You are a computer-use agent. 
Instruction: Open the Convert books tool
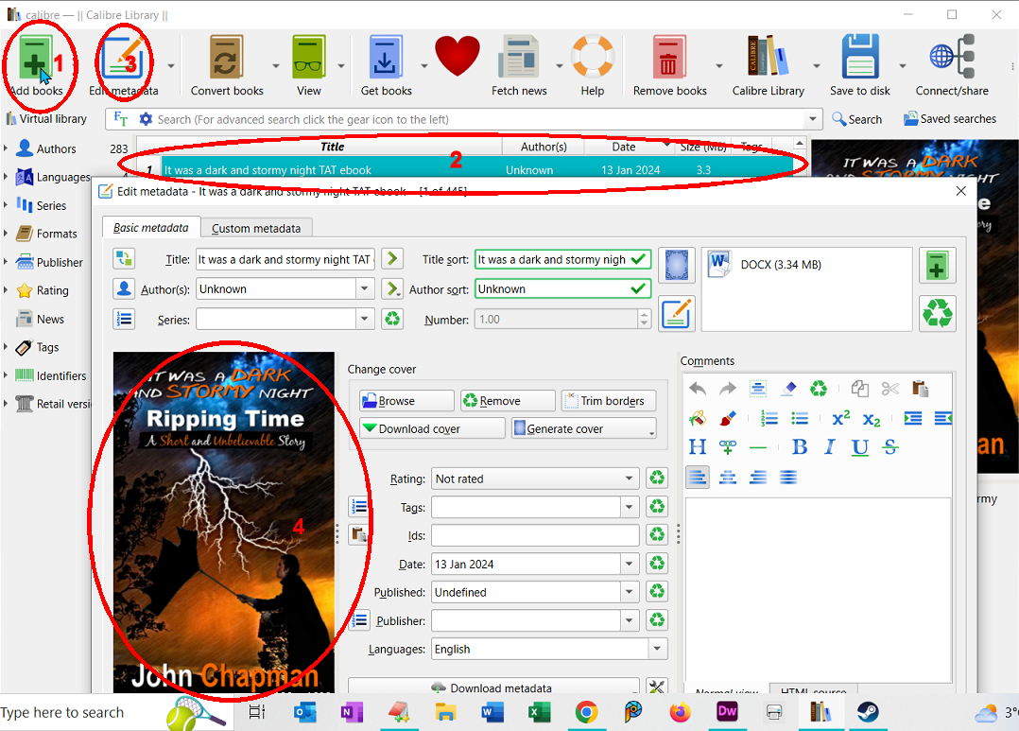pos(226,59)
